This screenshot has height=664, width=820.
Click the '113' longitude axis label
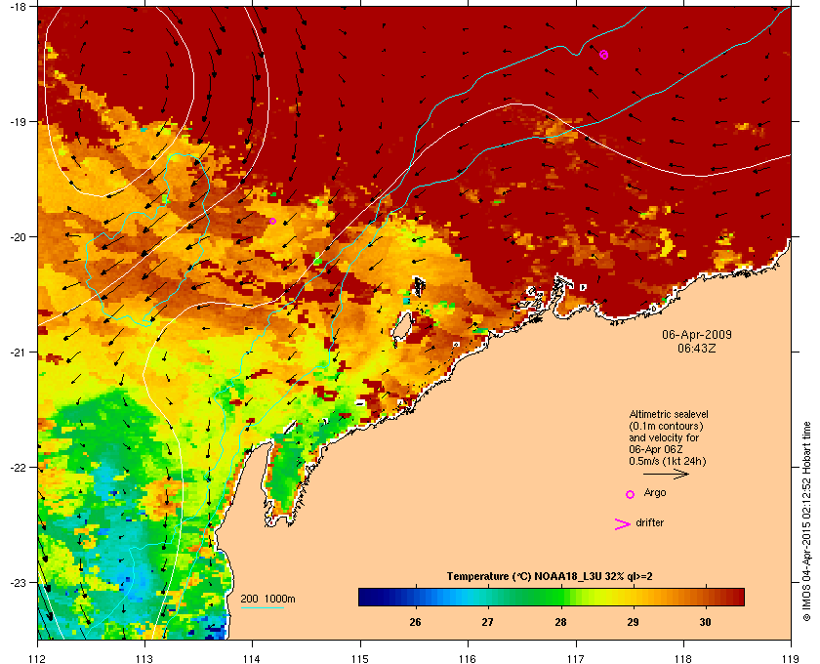pyautogui.click(x=144, y=658)
